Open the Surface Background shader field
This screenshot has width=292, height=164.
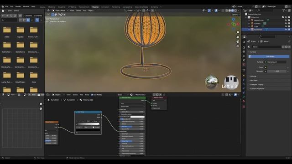(276, 62)
